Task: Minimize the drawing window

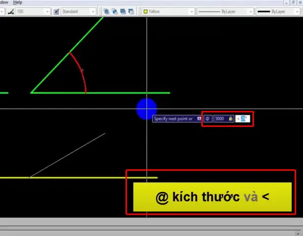Action: pos(286,2)
